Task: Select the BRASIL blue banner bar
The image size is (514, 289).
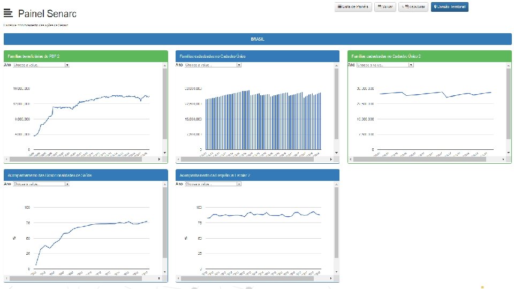Action: click(258, 39)
